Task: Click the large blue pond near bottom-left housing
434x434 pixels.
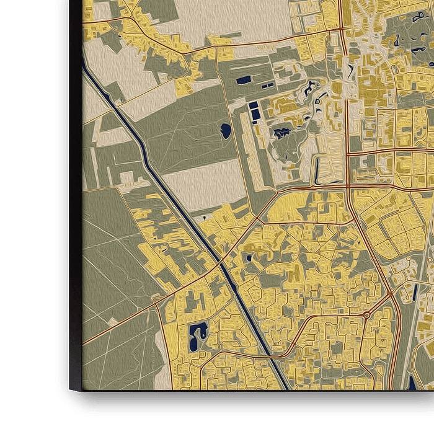Action: pyautogui.click(x=198, y=334)
